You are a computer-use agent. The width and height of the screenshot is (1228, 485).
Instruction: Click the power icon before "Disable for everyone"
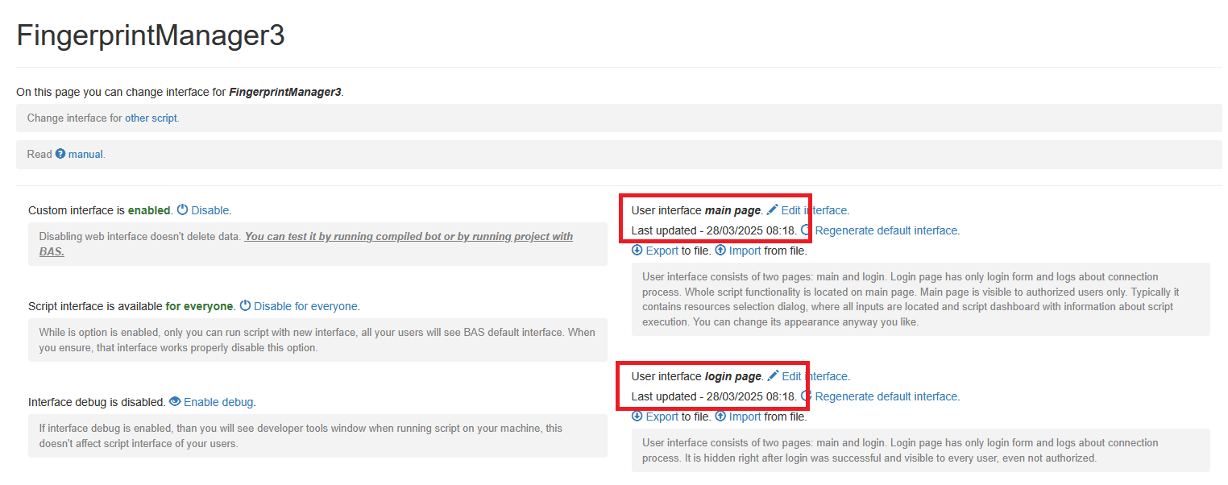(x=245, y=306)
